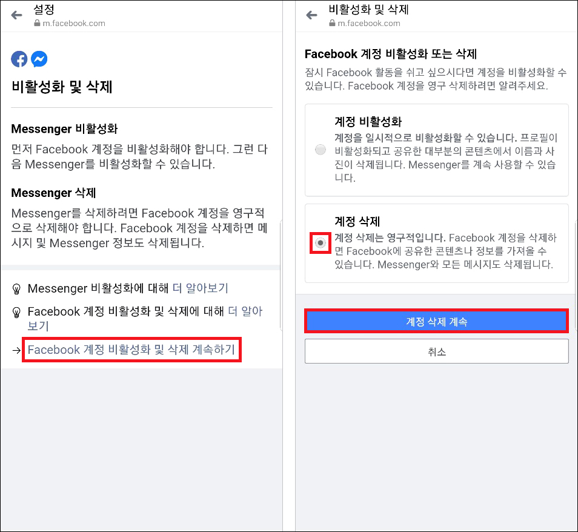Click lightbulb icon beside Messenger 비활성화에 대해
The image size is (578, 532).
coord(16,288)
